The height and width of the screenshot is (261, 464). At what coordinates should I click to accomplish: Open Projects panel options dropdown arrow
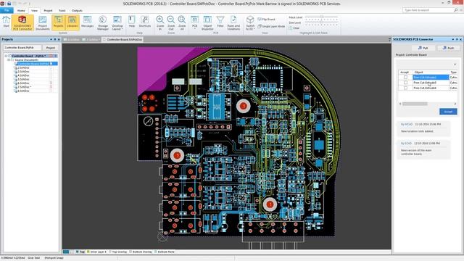click(51, 39)
